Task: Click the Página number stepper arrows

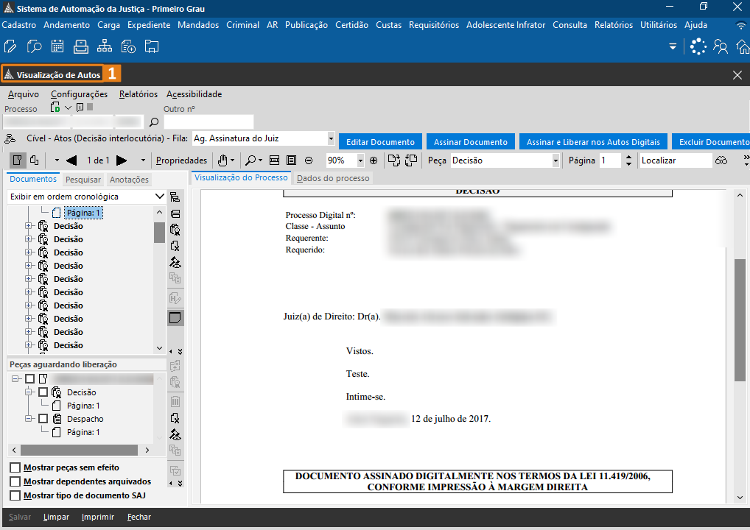Action: tap(628, 160)
